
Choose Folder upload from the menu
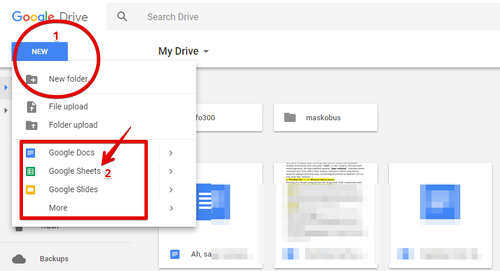(104, 125)
